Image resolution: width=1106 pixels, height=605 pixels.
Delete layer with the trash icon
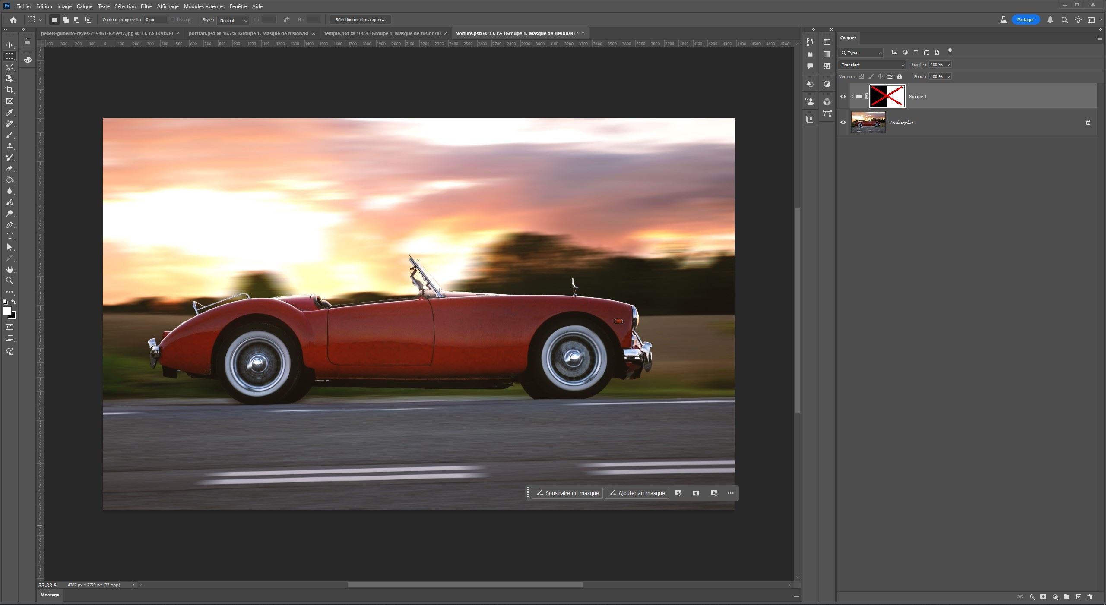click(x=1090, y=596)
